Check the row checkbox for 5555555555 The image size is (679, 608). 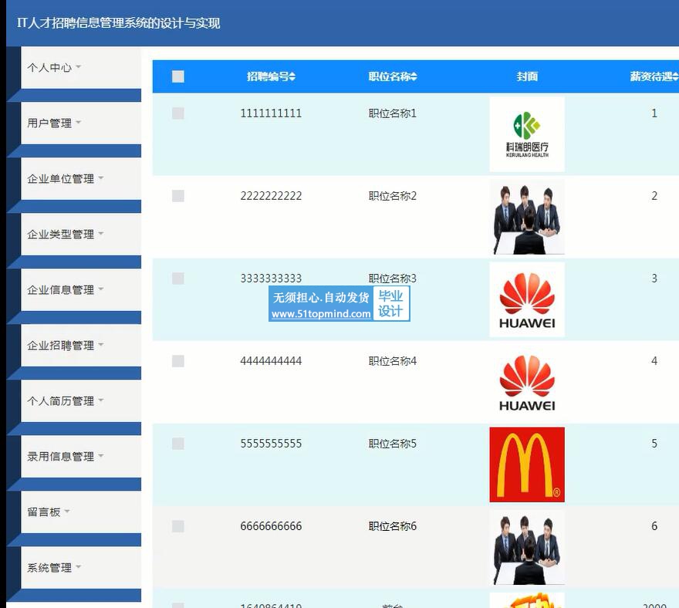(178, 444)
